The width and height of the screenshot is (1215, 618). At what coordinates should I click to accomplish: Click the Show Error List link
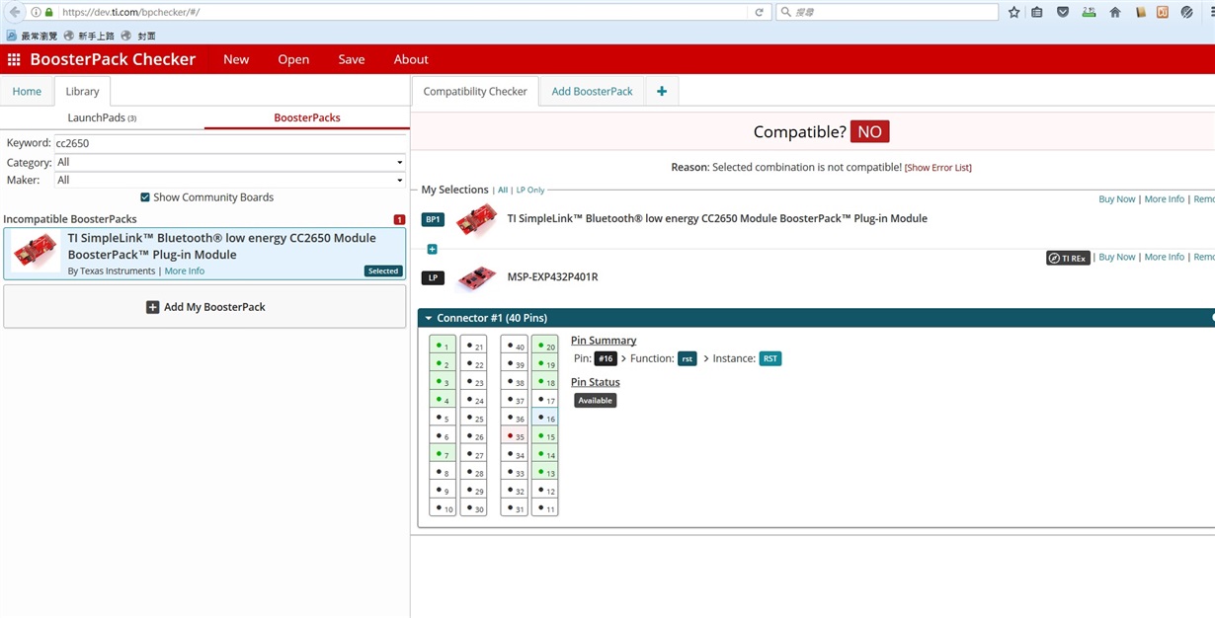tap(938, 168)
